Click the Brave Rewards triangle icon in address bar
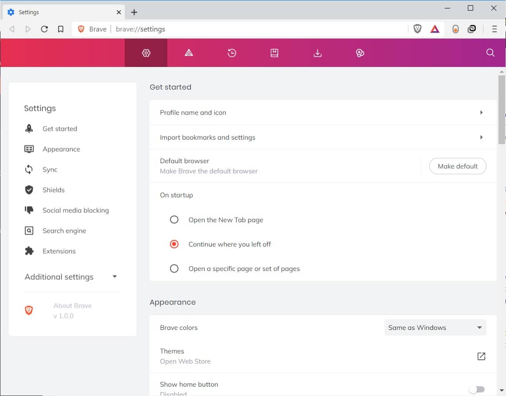 click(435, 29)
